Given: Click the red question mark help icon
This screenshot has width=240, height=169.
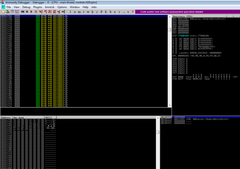Looking at the screenshot, I should click(x=132, y=12).
